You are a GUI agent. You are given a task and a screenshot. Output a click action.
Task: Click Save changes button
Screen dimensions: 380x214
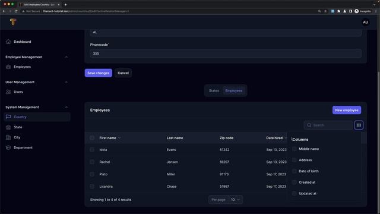pos(99,73)
